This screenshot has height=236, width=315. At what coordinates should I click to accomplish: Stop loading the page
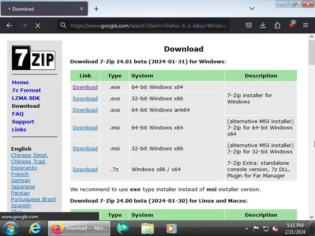pyautogui.click(x=38, y=26)
